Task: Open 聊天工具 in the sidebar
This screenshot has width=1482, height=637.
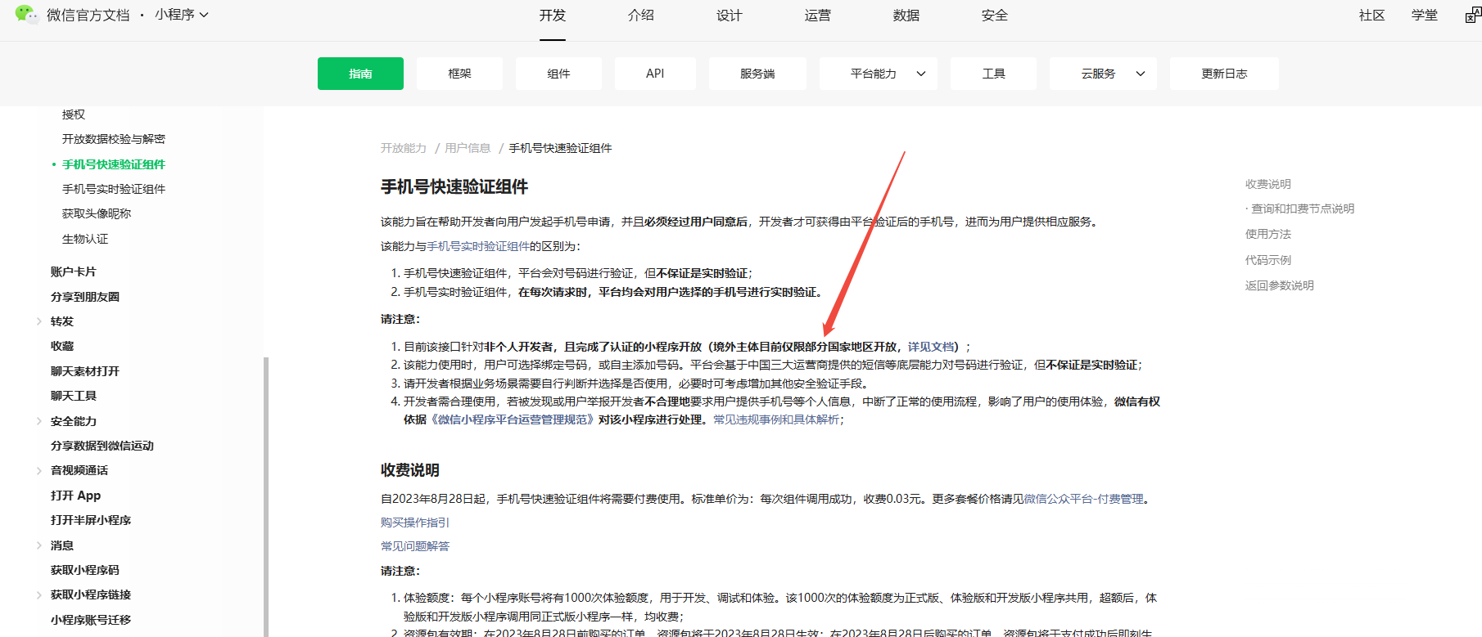Action: [74, 396]
